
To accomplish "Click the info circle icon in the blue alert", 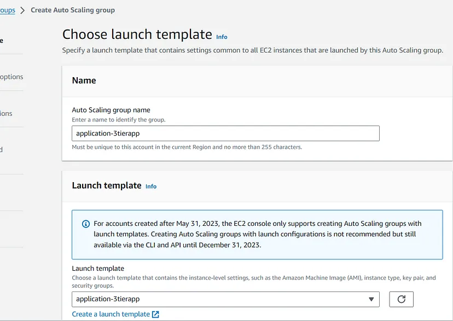I will click(x=86, y=224).
